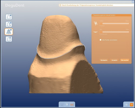Screen dimensions: 135x108
Task: Click the Position slider track
Action: pos(114,23)
